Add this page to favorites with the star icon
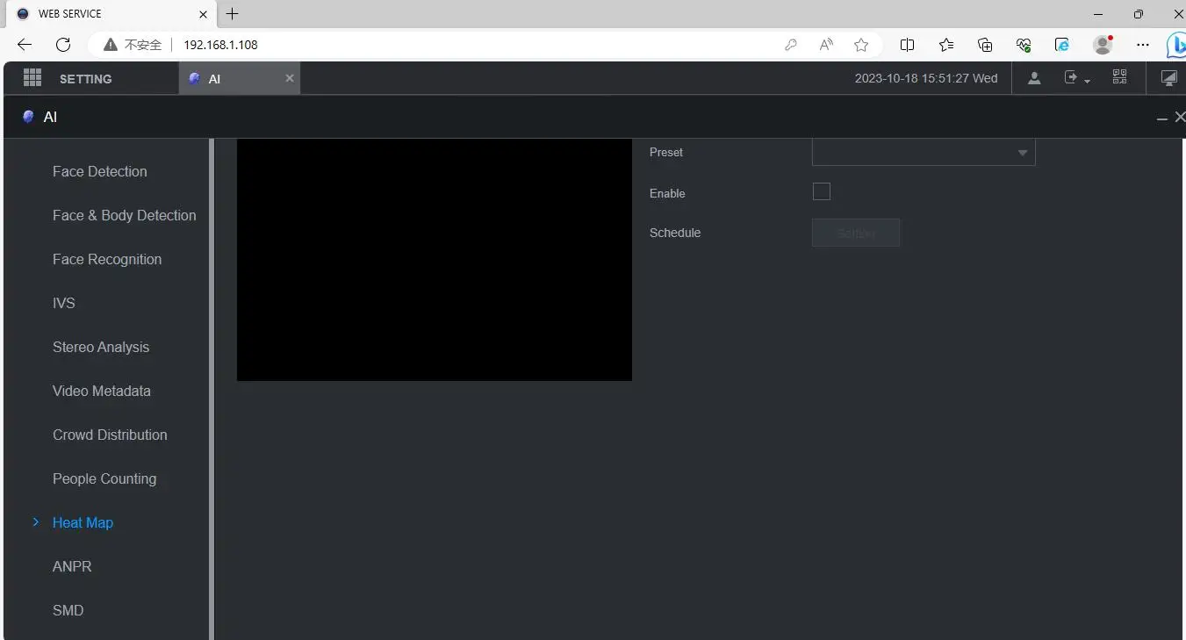Viewport: 1186px width, 640px height. [861, 45]
